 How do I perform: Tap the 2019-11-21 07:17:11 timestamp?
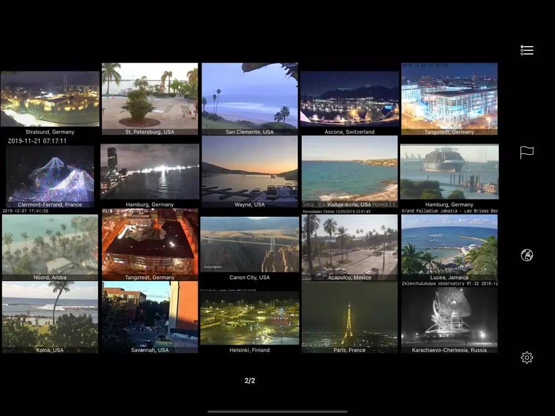[37, 141]
